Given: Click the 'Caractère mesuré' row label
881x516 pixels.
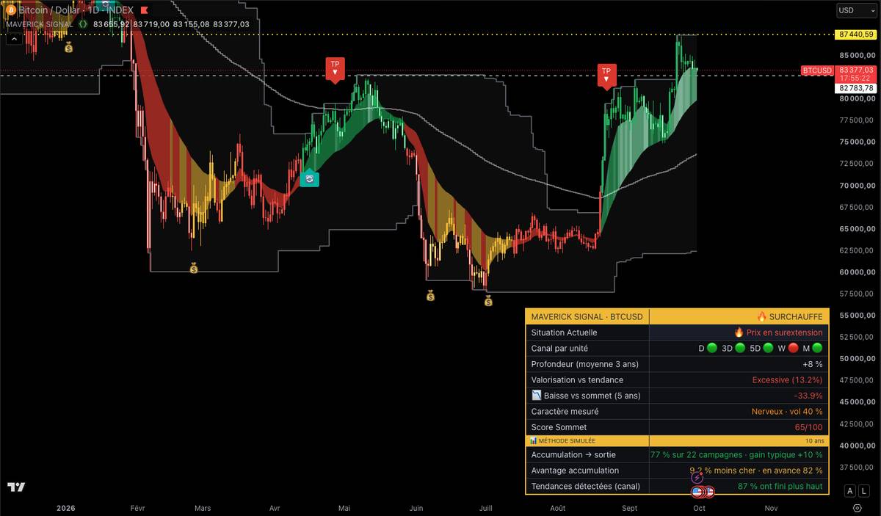Looking at the screenshot, I should [x=565, y=412].
